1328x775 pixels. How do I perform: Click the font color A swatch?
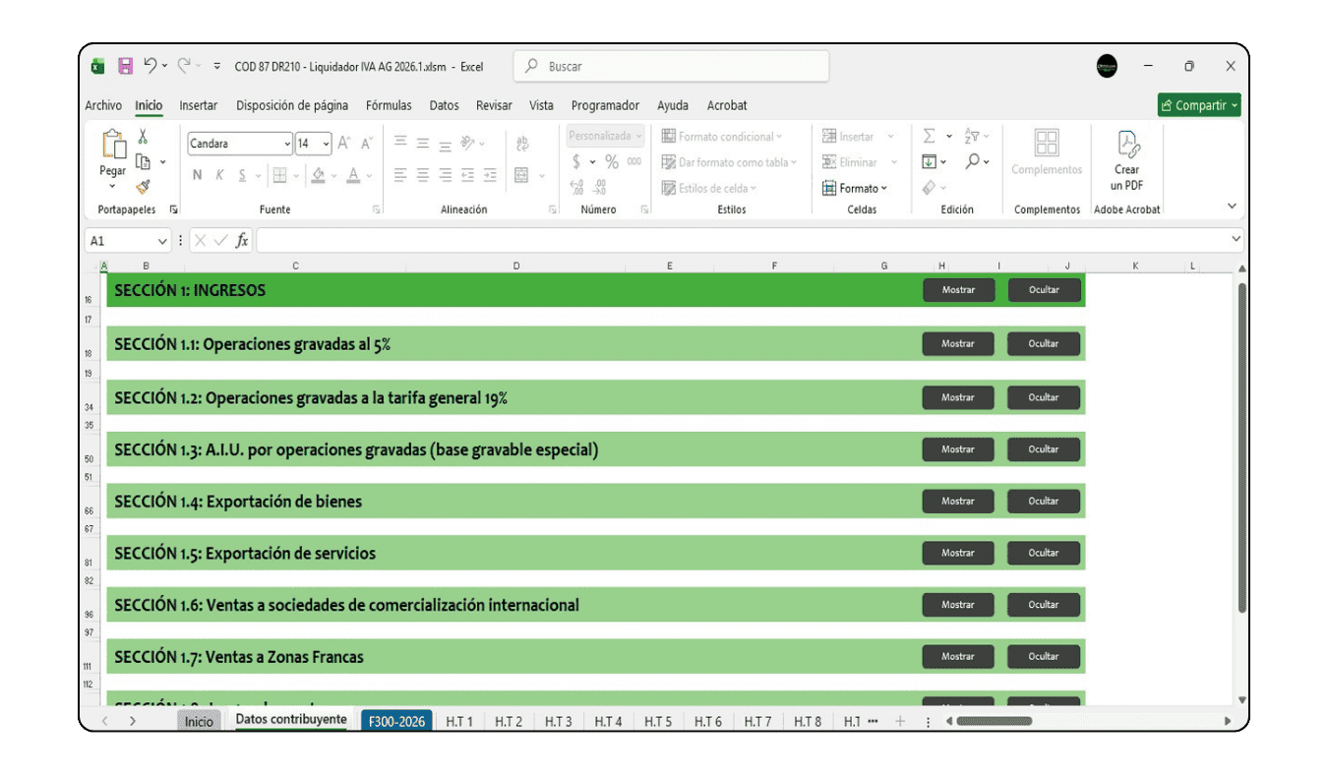coord(353,176)
